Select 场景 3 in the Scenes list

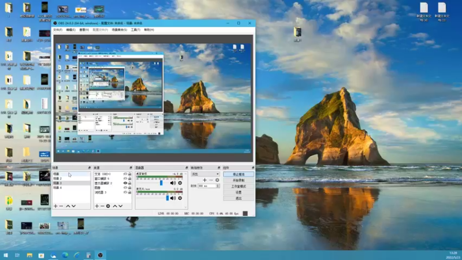click(x=71, y=183)
